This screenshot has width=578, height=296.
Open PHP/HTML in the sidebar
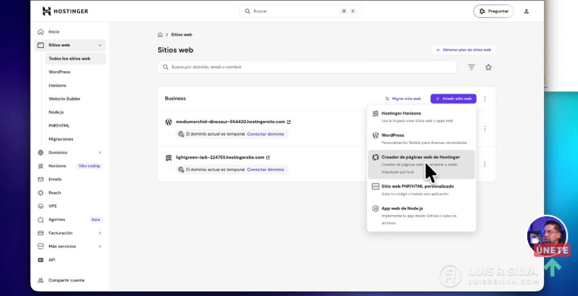tap(59, 125)
